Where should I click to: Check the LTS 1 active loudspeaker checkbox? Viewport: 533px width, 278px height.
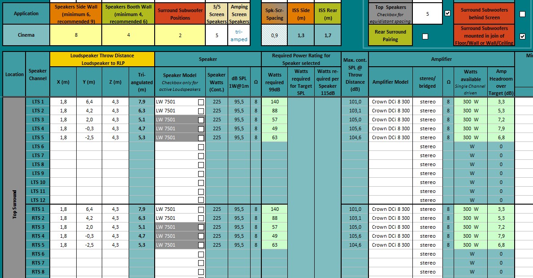201,102
